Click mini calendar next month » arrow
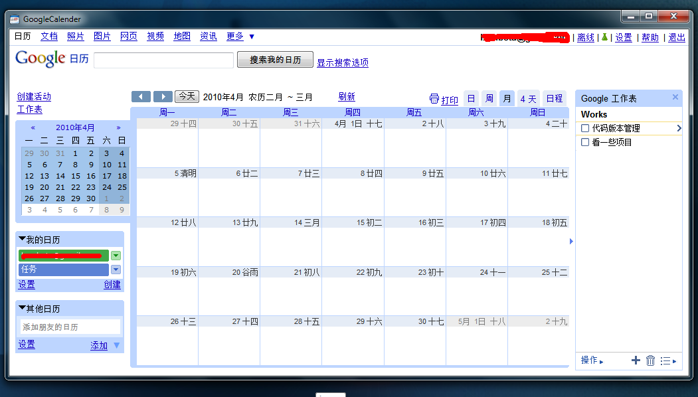Viewport: 698px width, 397px height. click(118, 127)
